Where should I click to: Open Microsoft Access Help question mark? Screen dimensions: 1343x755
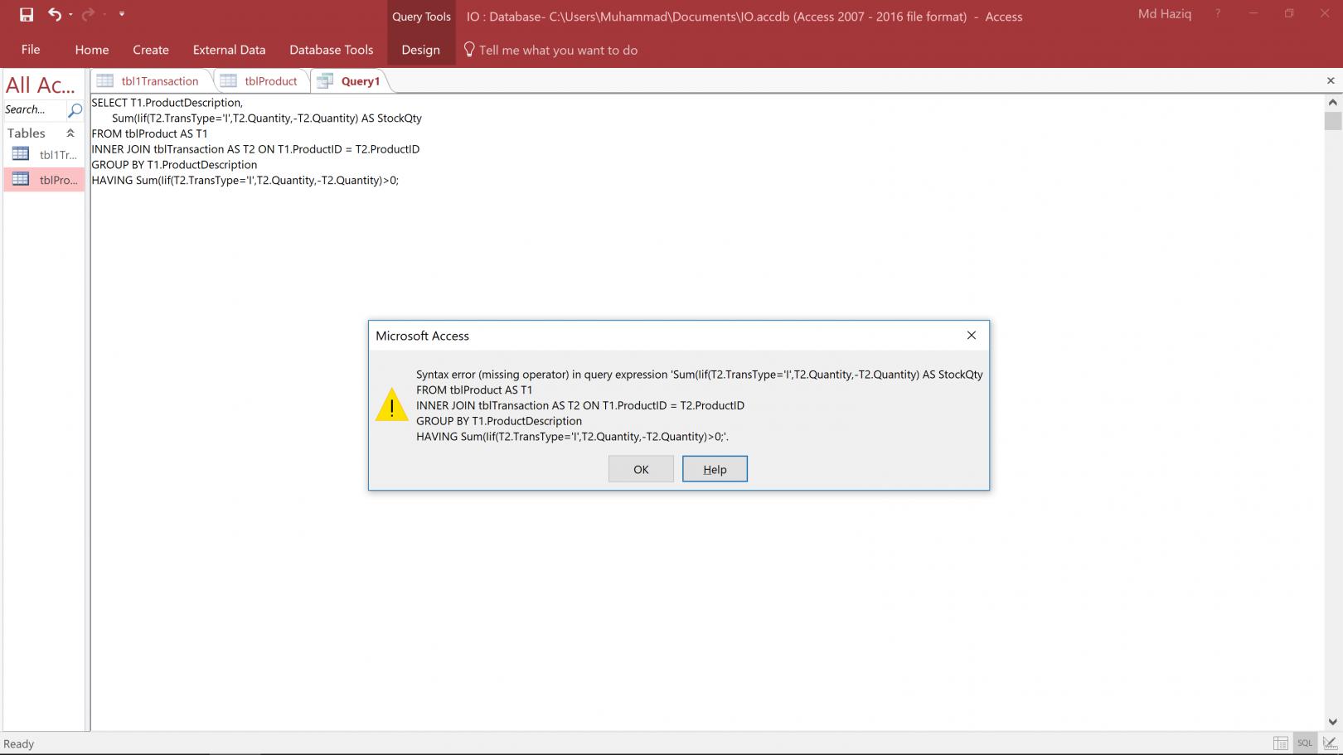pos(1218,14)
